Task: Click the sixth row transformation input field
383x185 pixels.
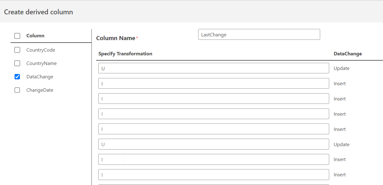Action: click(x=213, y=145)
